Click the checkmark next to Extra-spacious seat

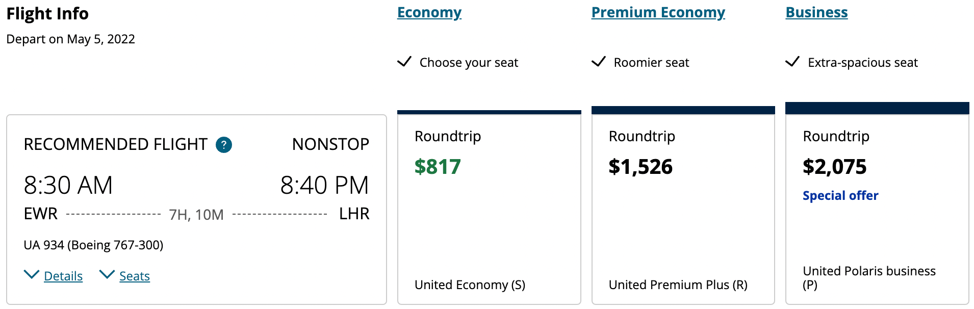[792, 61]
